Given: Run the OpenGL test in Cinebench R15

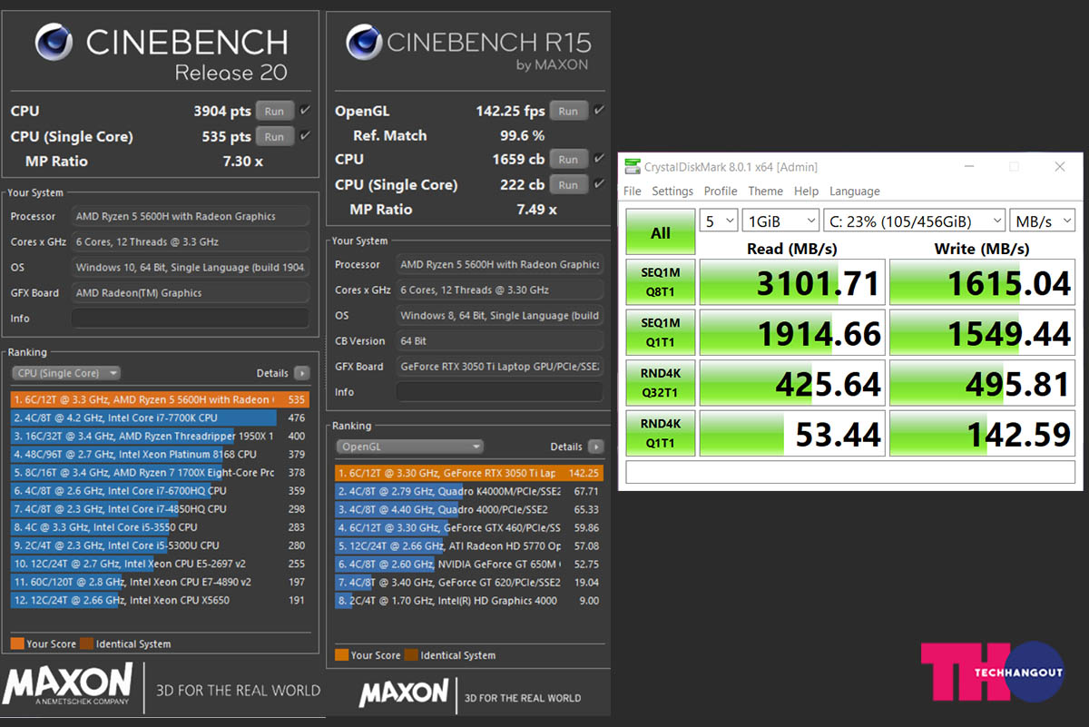Looking at the screenshot, I should click(568, 112).
